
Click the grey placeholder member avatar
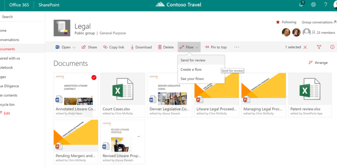click(307, 32)
